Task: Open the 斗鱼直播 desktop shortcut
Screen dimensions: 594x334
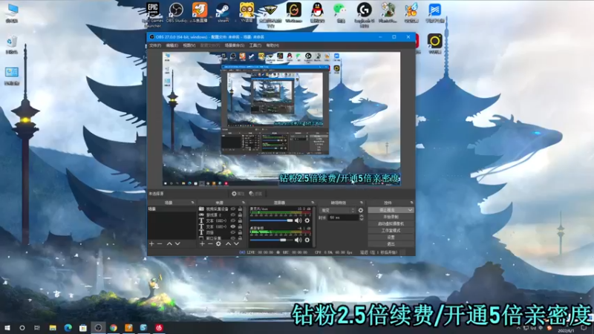Action: pos(200,13)
